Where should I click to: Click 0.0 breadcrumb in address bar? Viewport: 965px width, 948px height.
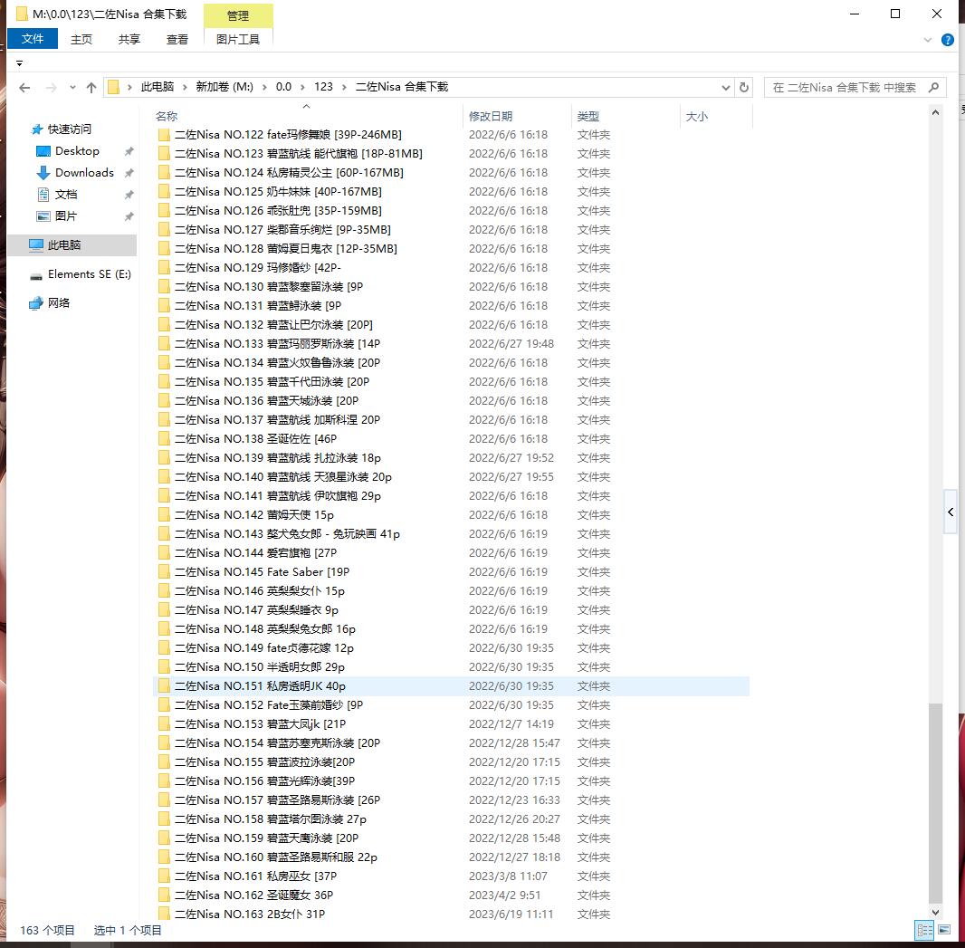(283, 87)
